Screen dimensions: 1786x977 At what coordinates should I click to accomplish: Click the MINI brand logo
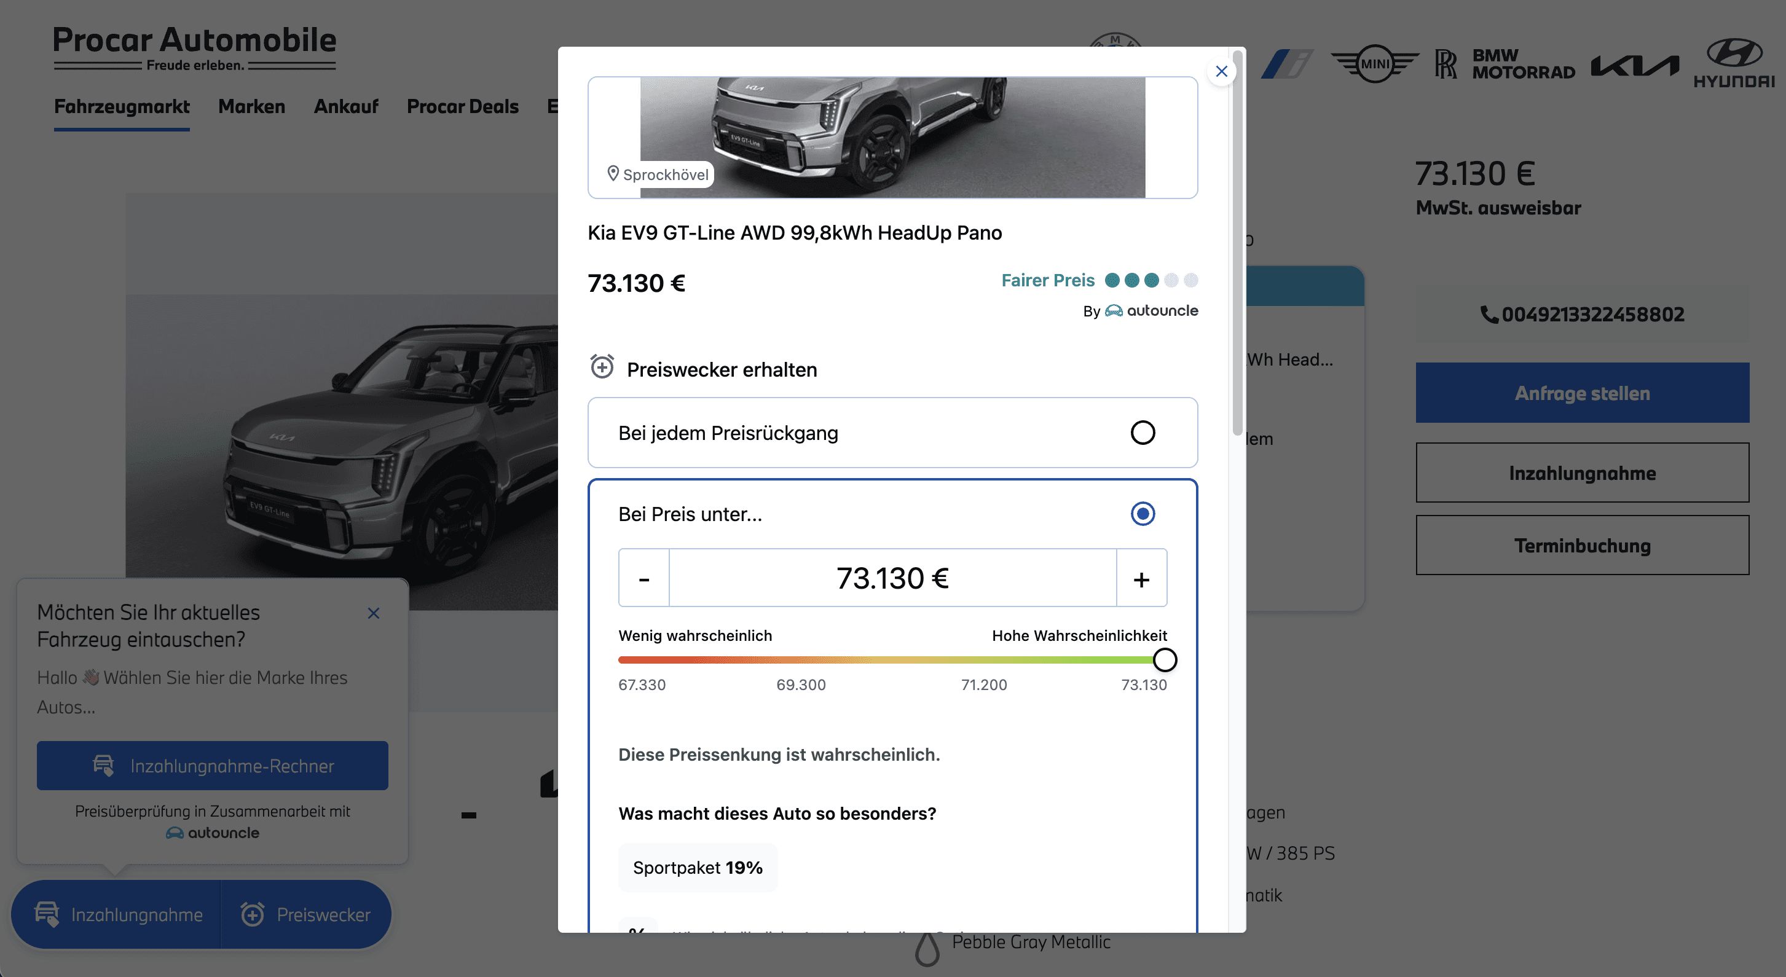click(x=1374, y=64)
